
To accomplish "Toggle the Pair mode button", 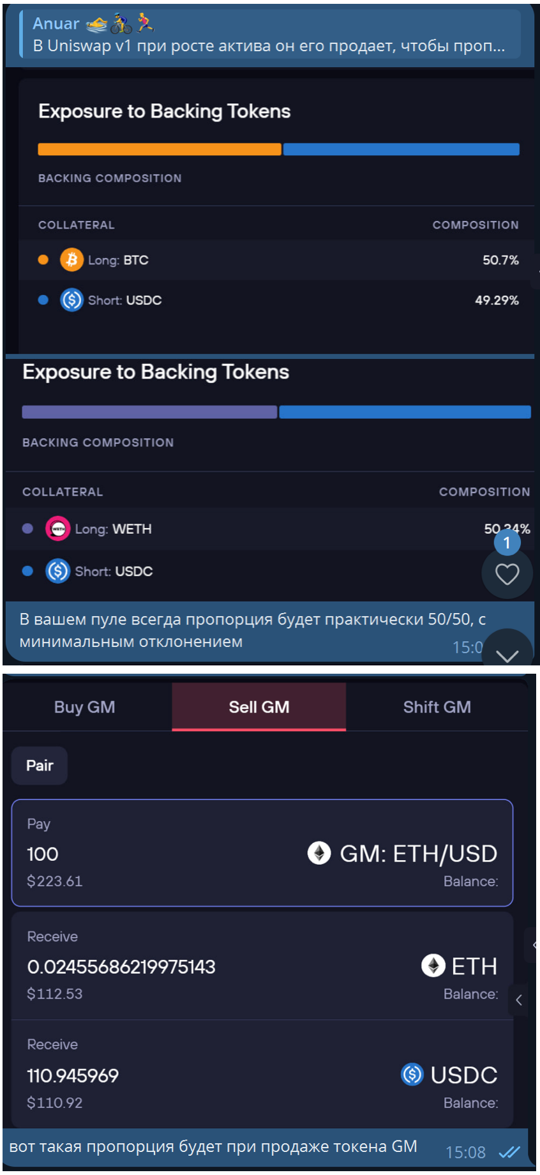I will click(x=40, y=765).
